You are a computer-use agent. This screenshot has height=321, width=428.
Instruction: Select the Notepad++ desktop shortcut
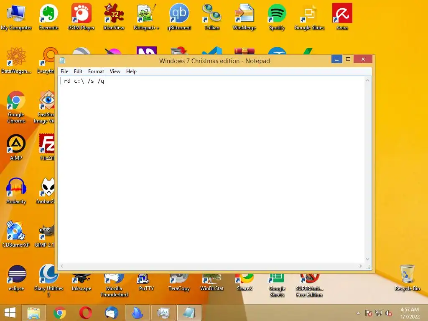point(146,17)
